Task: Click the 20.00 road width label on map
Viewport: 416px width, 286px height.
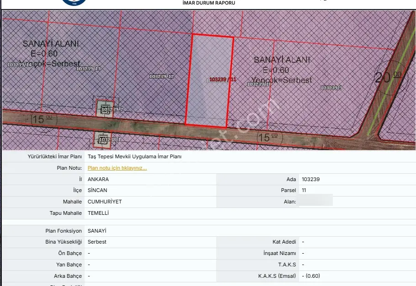Action: coord(388,77)
